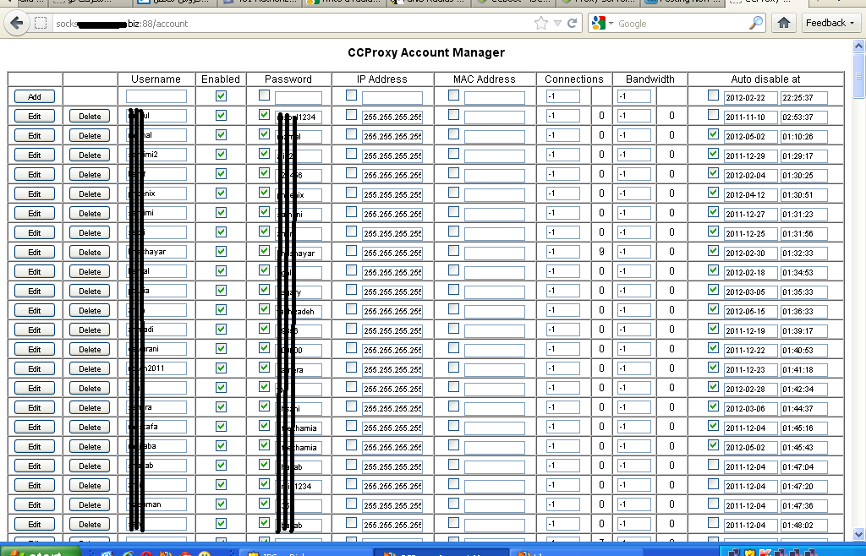The width and height of the screenshot is (866, 556).
Task: Open the browser Home page icon
Action: point(783,23)
